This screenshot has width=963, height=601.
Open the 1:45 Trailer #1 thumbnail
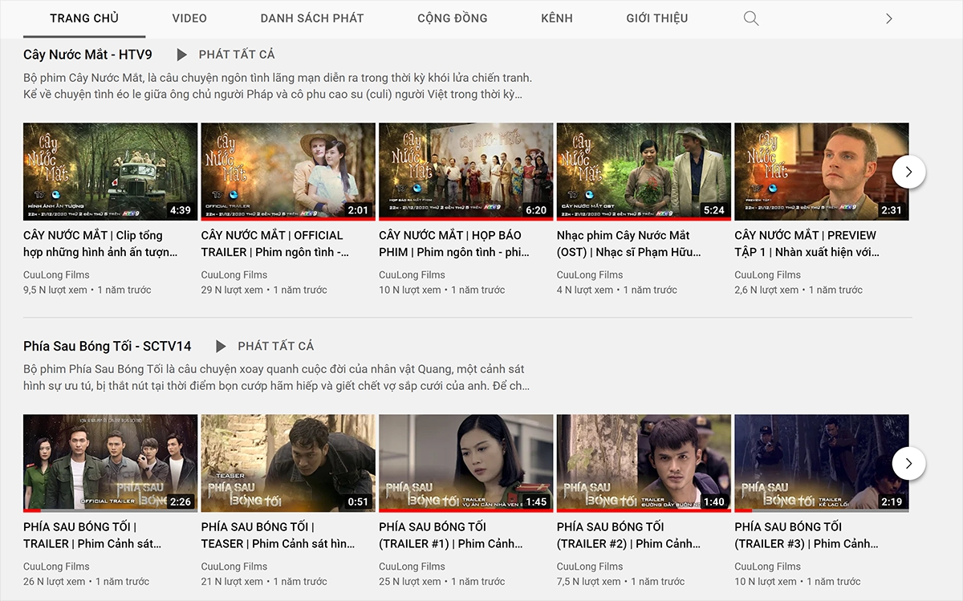(x=466, y=463)
